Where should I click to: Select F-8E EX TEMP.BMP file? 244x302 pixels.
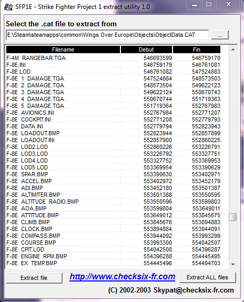(113, 263)
